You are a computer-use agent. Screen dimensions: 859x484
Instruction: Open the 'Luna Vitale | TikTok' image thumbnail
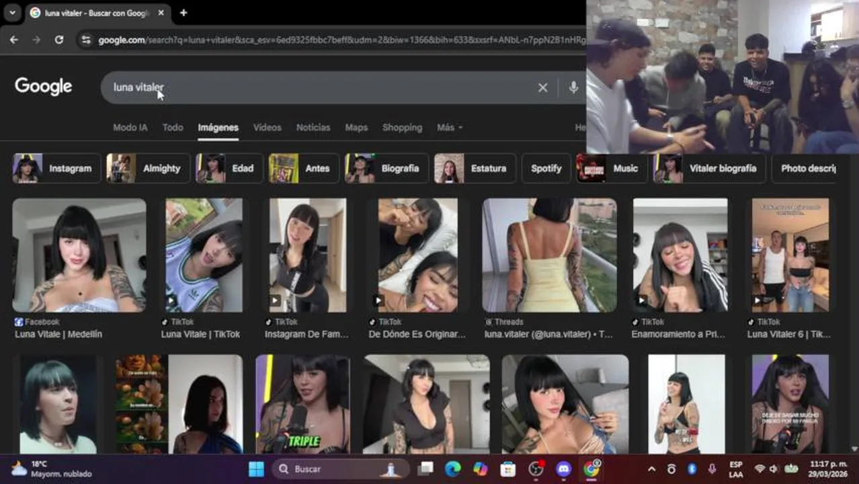pyautogui.click(x=204, y=255)
